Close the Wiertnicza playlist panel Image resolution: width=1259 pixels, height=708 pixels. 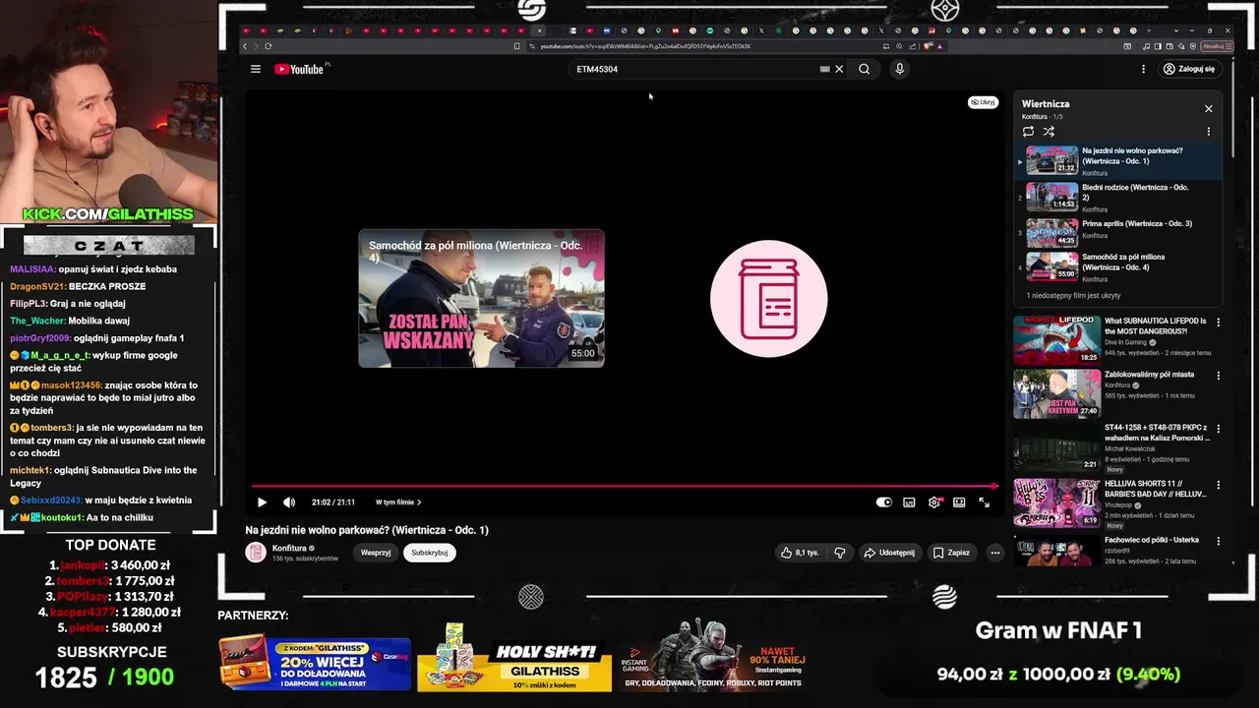click(x=1209, y=109)
